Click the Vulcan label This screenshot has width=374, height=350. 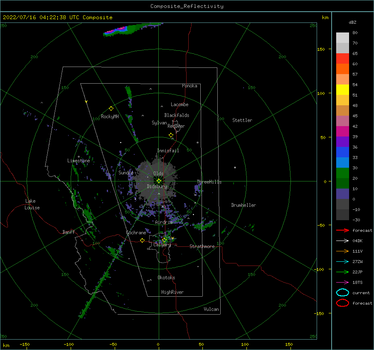[x=212, y=309]
